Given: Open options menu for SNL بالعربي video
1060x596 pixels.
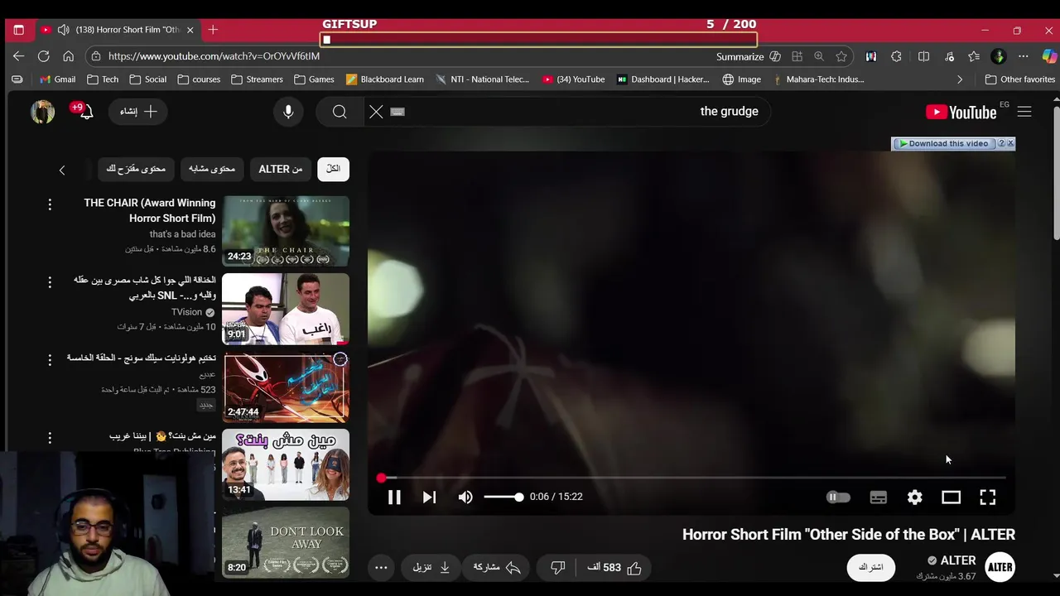Looking at the screenshot, I should tap(50, 281).
